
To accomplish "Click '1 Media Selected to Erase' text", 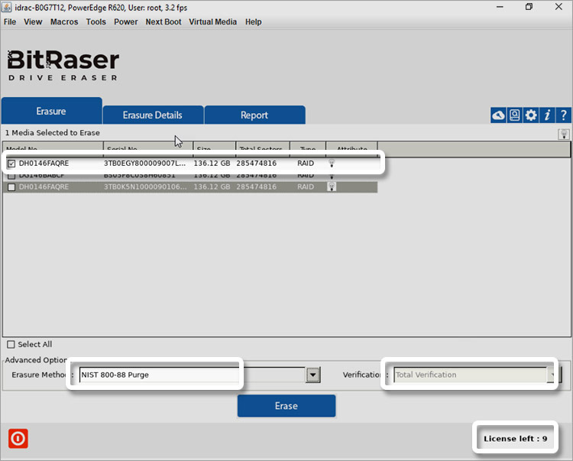I will click(x=52, y=133).
